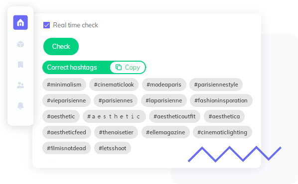Screen dimensions: 298x184
Task: Choose the #filmisnotdead hashtag
Action: coord(66,148)
